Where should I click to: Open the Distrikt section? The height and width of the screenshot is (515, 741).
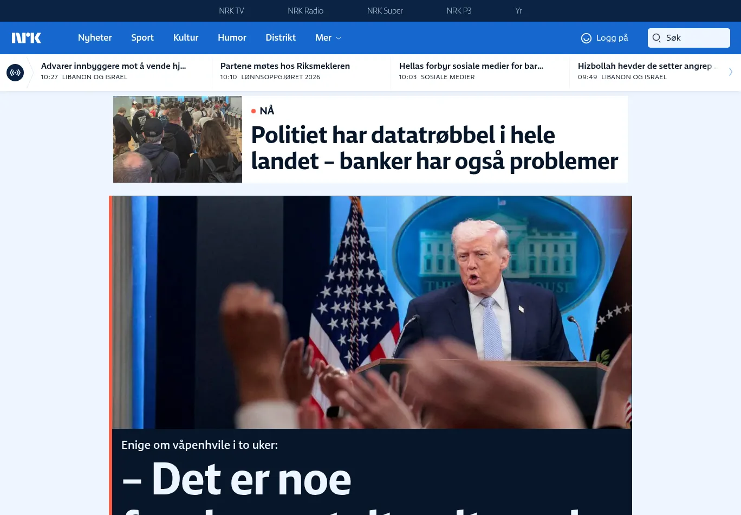pyautogui.click(x=281, y=38)
